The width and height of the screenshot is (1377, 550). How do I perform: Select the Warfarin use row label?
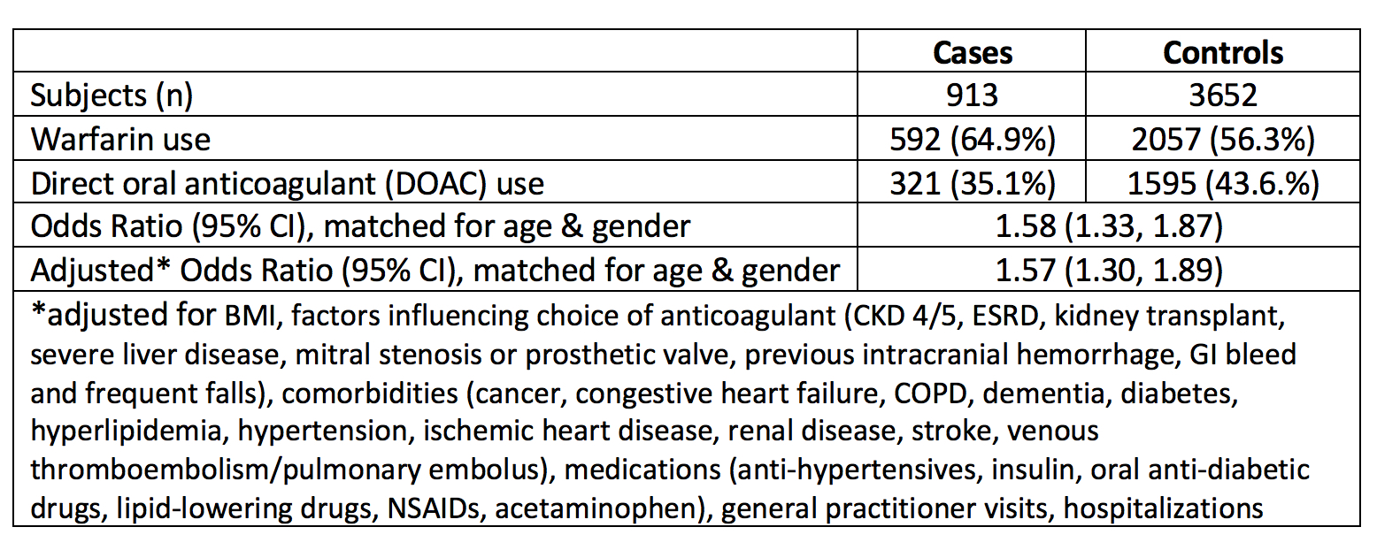120,139
